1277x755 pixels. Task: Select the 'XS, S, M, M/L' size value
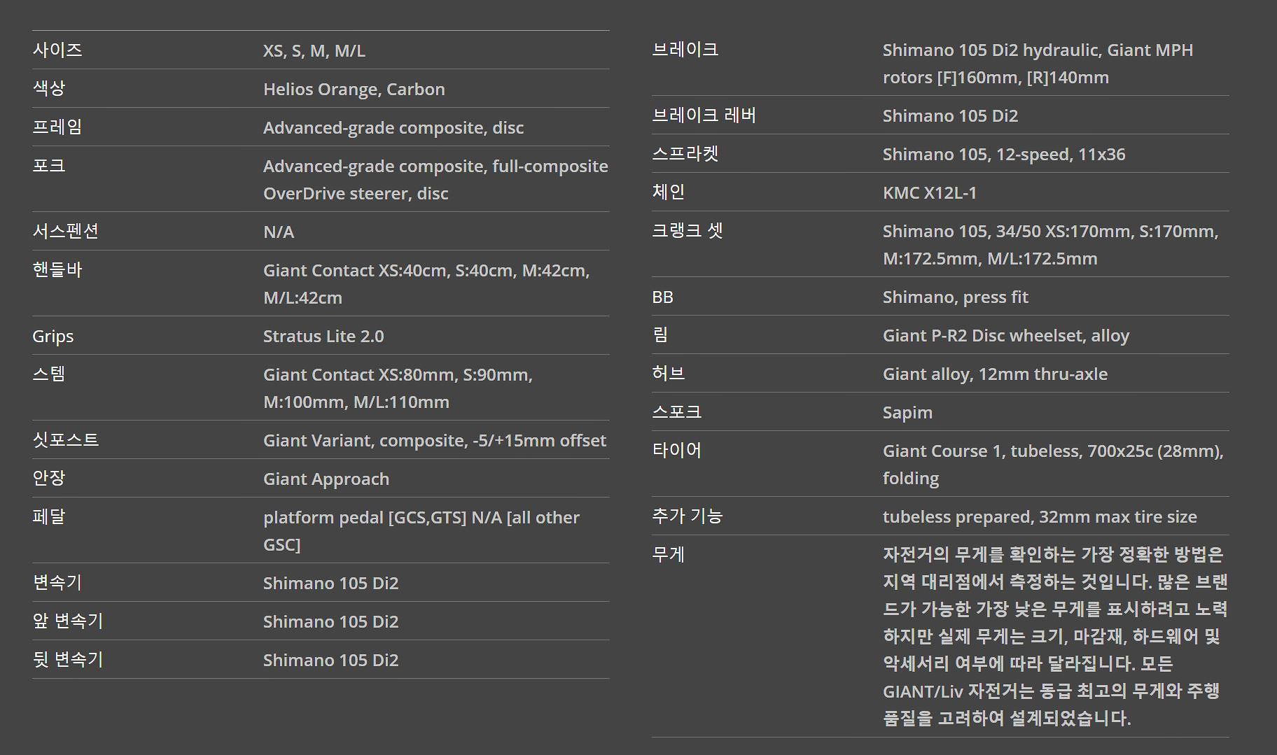pos(314,50)
